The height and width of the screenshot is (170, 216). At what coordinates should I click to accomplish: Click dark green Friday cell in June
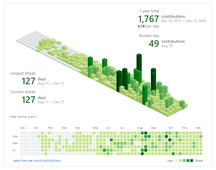pyautogui.click(x=104, y=150)
